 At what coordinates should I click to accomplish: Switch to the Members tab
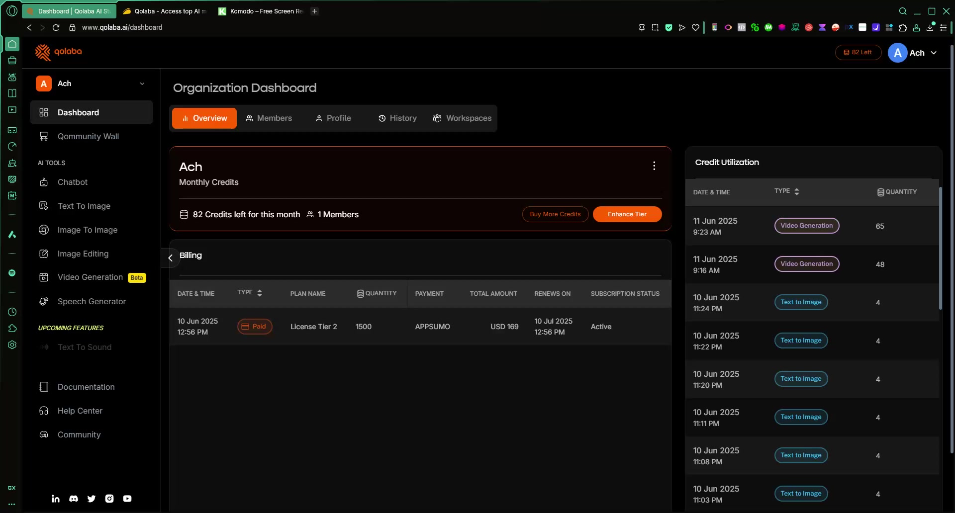269,118
